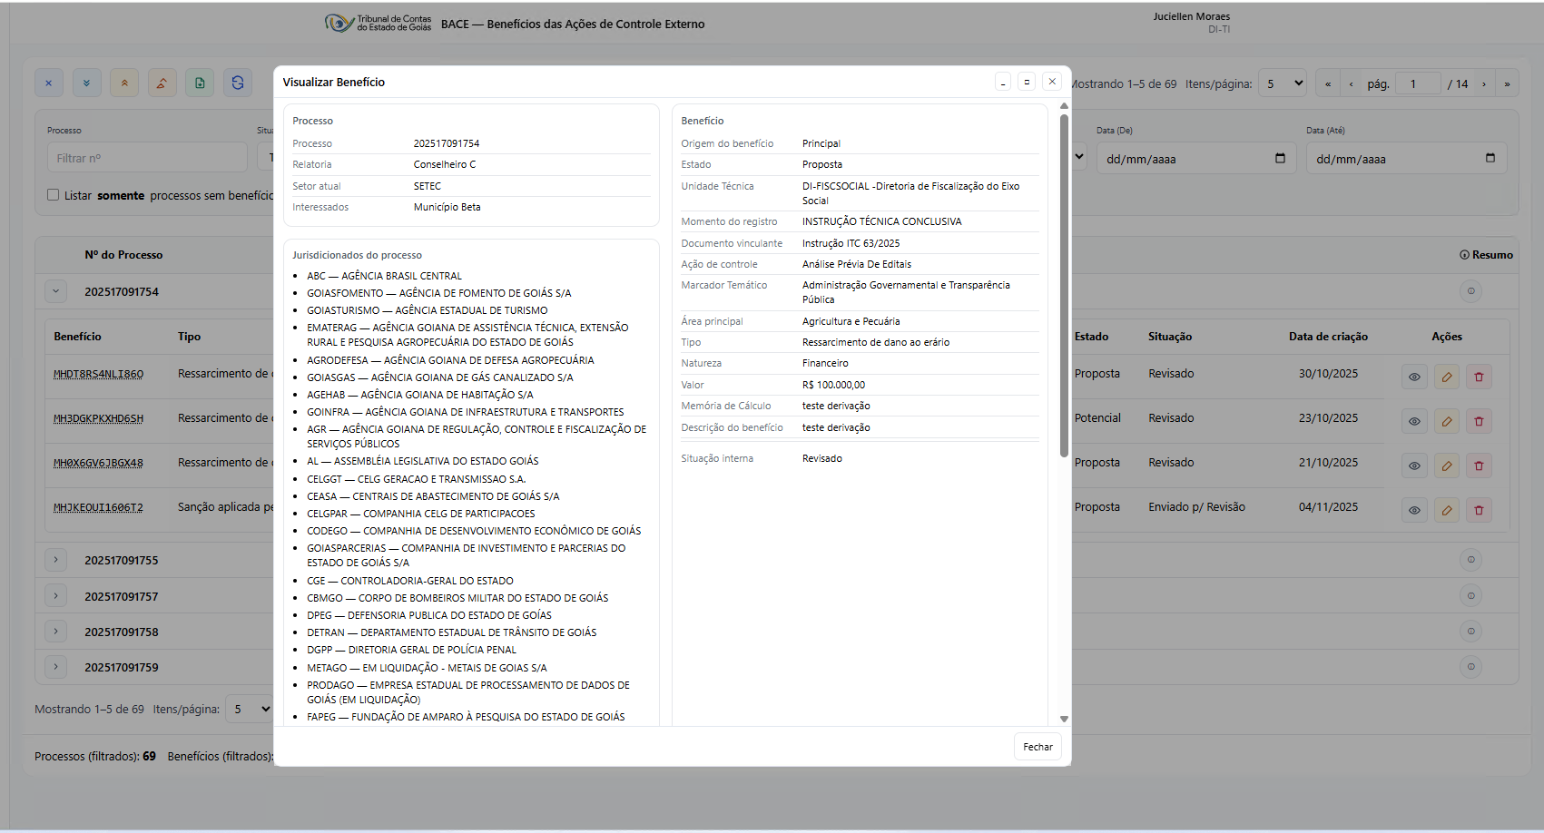Click the blue X clear button in toolbar
The width and height of the screenshot is (1544, 833).
point(49,83)
